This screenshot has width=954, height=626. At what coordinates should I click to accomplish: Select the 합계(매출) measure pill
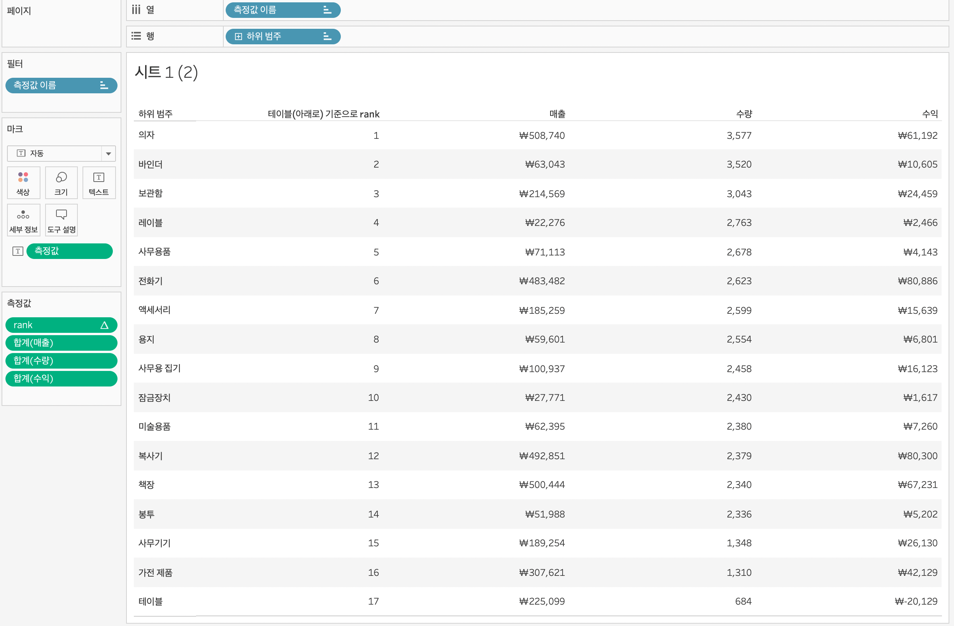coord(61,343)
